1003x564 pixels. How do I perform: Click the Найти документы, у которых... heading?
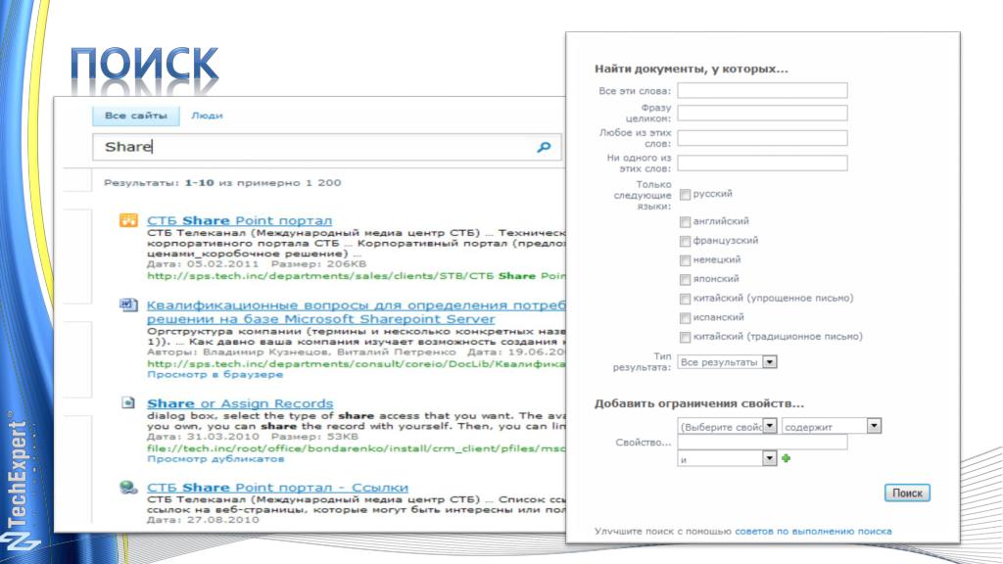tap(691, 70)
